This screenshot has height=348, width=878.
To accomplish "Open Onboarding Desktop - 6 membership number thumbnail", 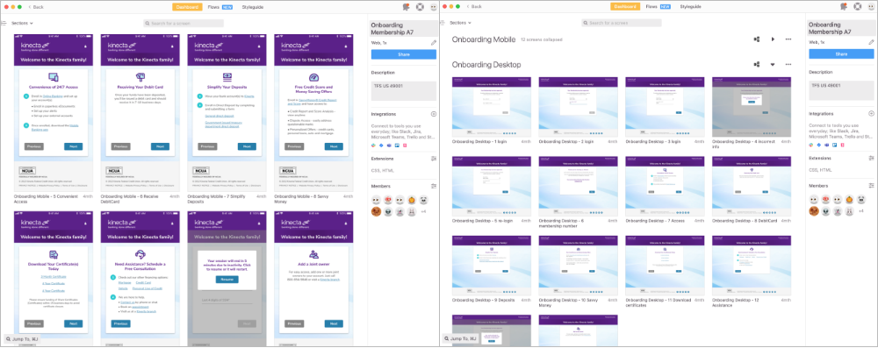I will click(578, 187).
